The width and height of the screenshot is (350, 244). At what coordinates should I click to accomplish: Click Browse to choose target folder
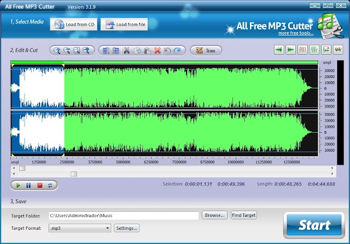pos(214,215)
